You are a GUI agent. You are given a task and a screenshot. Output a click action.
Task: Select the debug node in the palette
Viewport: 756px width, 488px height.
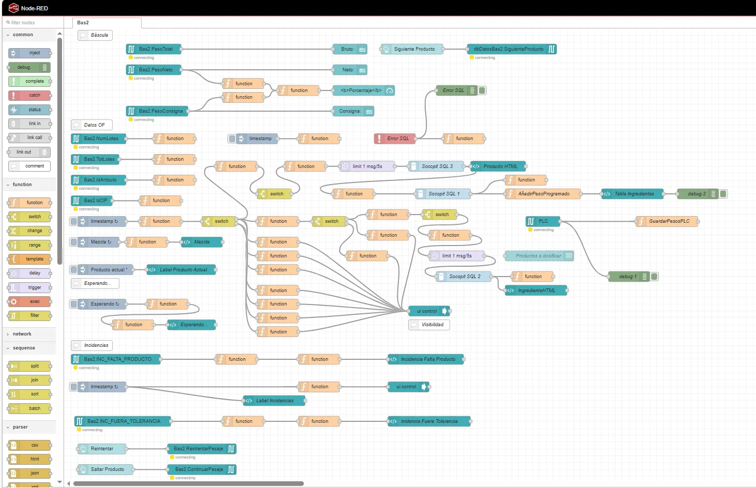click(28, 67)
